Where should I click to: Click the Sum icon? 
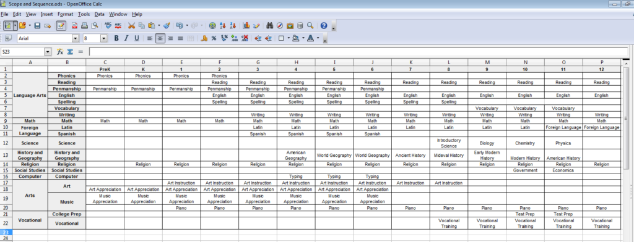pyautogui.click(x=70, y=52)
